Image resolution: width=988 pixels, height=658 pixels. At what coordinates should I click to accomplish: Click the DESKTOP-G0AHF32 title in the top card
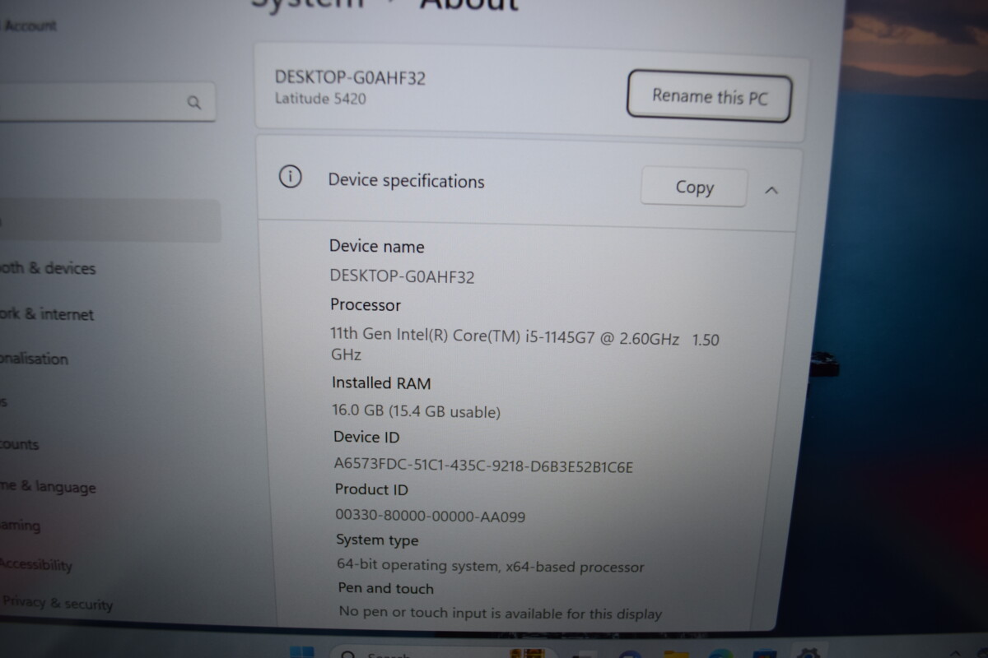pyautogui.click(x=350, y=77)
